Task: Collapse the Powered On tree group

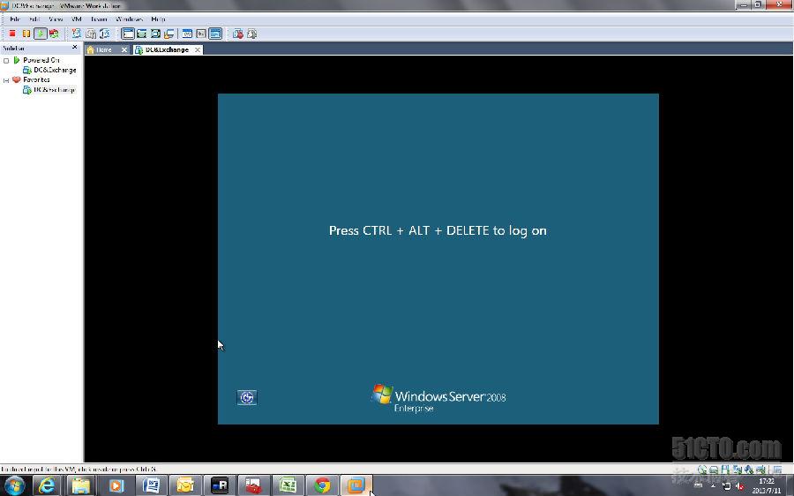Action: (6, 60)
